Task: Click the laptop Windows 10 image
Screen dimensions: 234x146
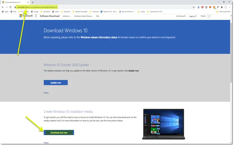Action: pyautogui.click(x=163, y=124)
